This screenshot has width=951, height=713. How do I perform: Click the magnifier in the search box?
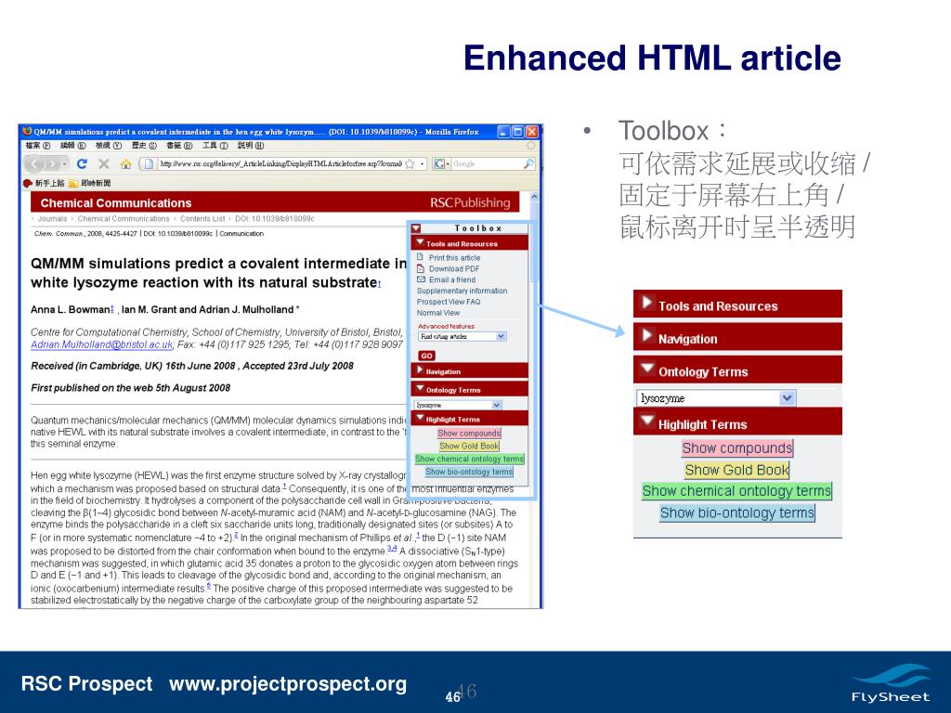tap(528, 163)
